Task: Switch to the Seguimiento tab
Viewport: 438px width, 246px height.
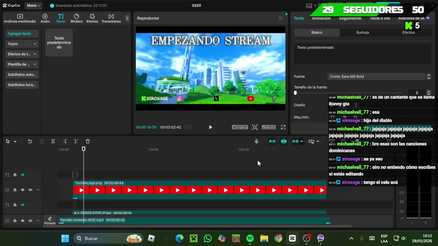Action: coord(350,18)
